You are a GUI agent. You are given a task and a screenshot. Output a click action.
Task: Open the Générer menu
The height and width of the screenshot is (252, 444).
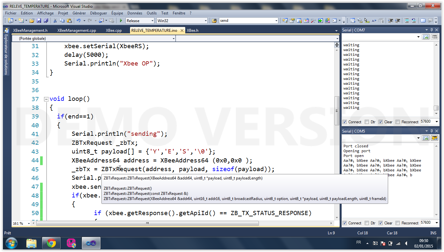pos(79,13)
